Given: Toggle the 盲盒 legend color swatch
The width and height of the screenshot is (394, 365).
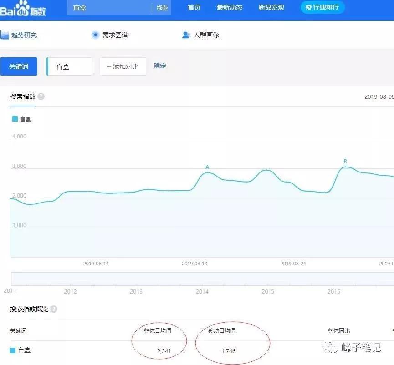Looking at the screenshot, I should click(x=15, y=119).
